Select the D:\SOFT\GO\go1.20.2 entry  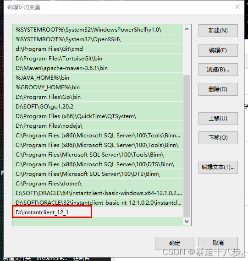pos(98,107)
